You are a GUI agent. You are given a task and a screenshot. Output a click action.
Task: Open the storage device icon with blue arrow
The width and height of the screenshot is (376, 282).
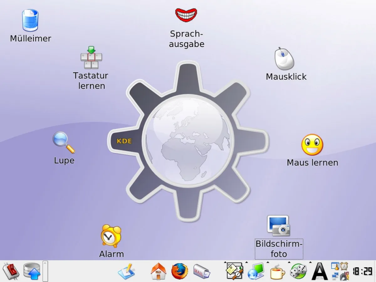coord(32,271)
